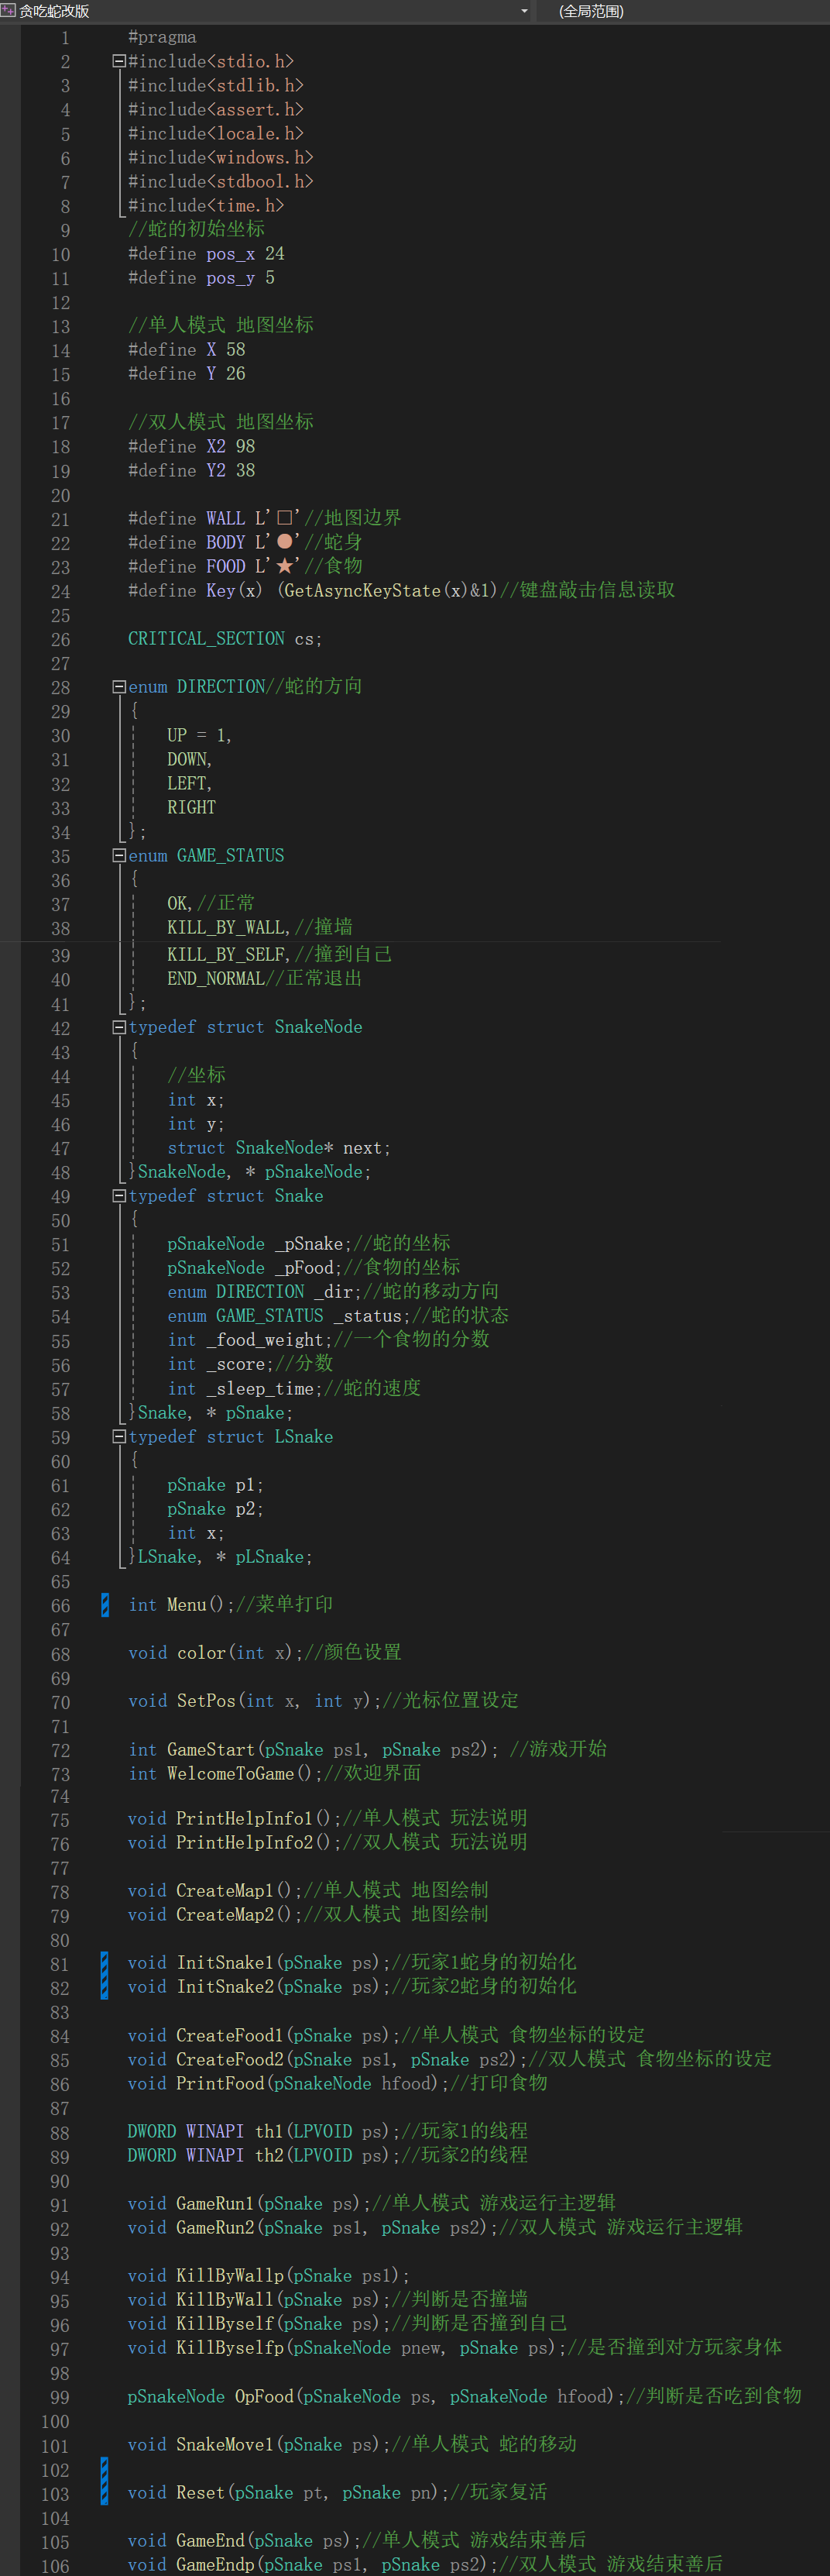
Task: Click END_NORMAL enum value
Action: click(216, 979)
